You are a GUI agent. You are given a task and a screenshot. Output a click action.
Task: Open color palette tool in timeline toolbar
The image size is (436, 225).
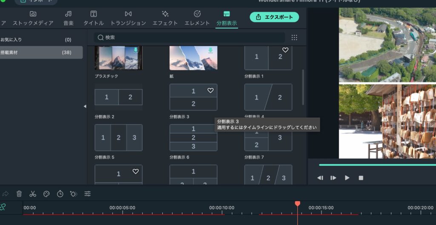[x=46, y=194]
